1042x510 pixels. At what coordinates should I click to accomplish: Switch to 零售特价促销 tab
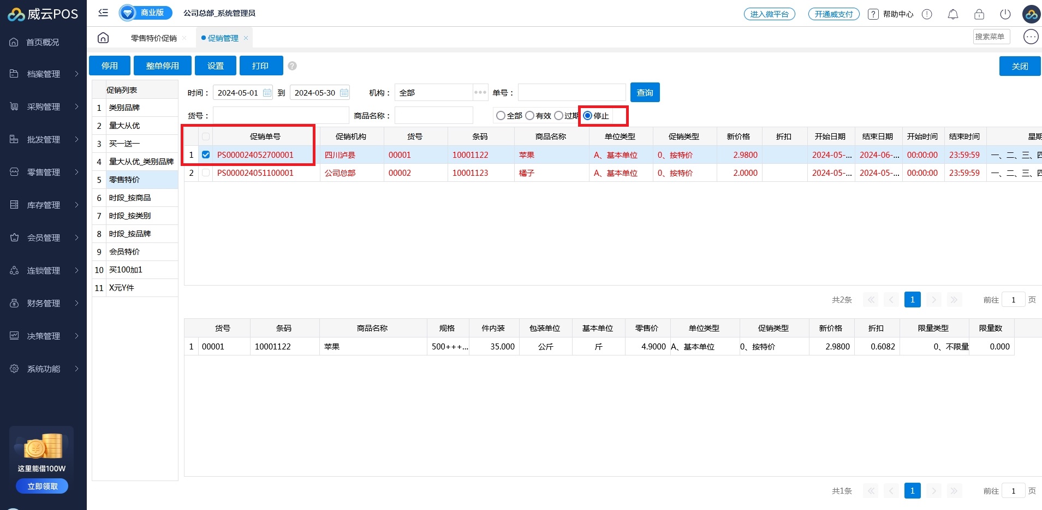click(x=153, y=38)
